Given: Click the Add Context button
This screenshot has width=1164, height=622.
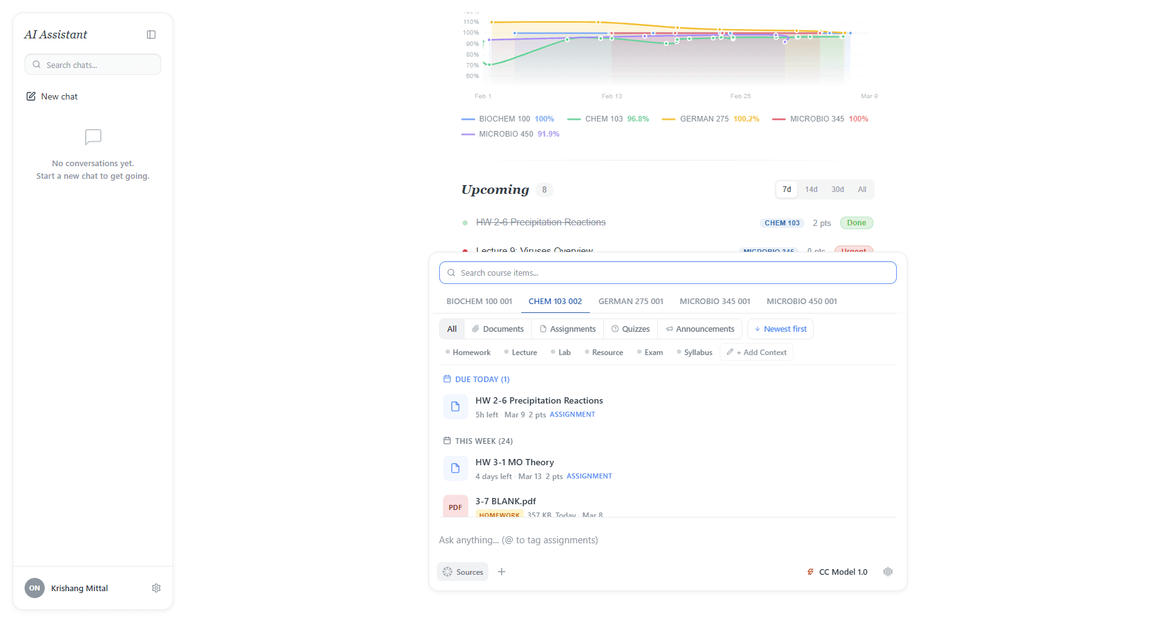Looking at the screenshot, I should point(756,353).
